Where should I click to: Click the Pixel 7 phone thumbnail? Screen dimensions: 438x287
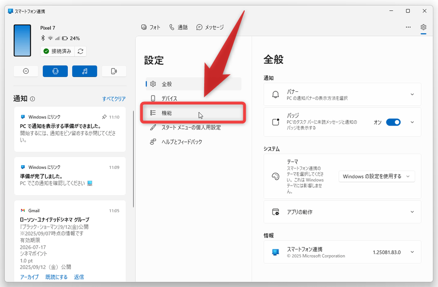pyautogui.click(x=22, y=40)
